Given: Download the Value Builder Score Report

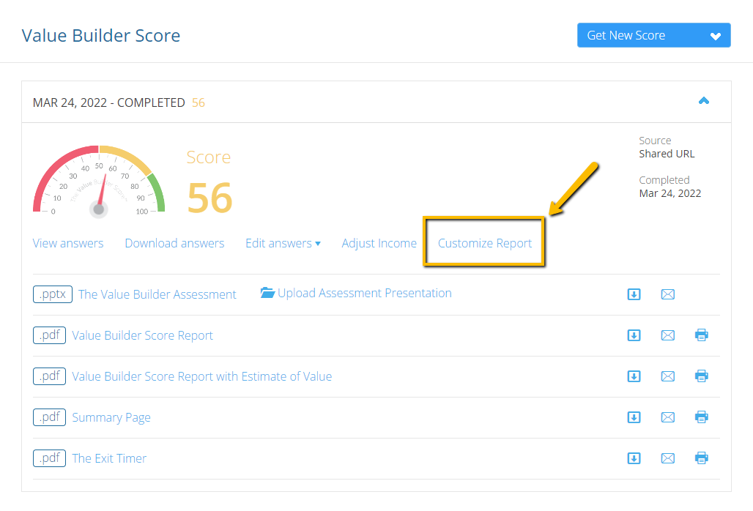Looking at the screenshot, I should [x=634, y=335].
